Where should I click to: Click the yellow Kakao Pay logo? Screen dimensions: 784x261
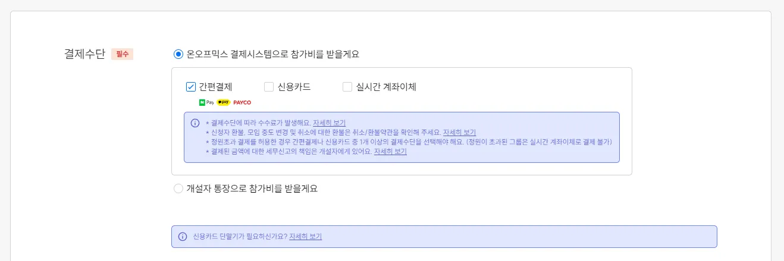pos(224,102)
